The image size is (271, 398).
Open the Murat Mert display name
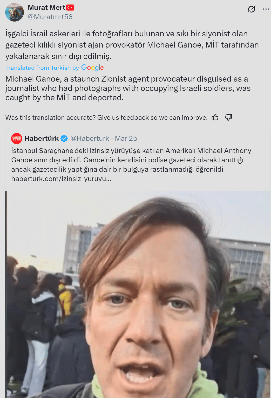[x=46, y=8]
